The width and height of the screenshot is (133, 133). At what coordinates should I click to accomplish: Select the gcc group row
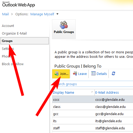tap(93, 114)
